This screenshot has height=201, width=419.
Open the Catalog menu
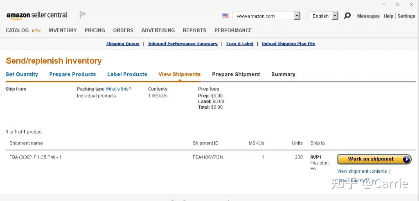point(18,30)
